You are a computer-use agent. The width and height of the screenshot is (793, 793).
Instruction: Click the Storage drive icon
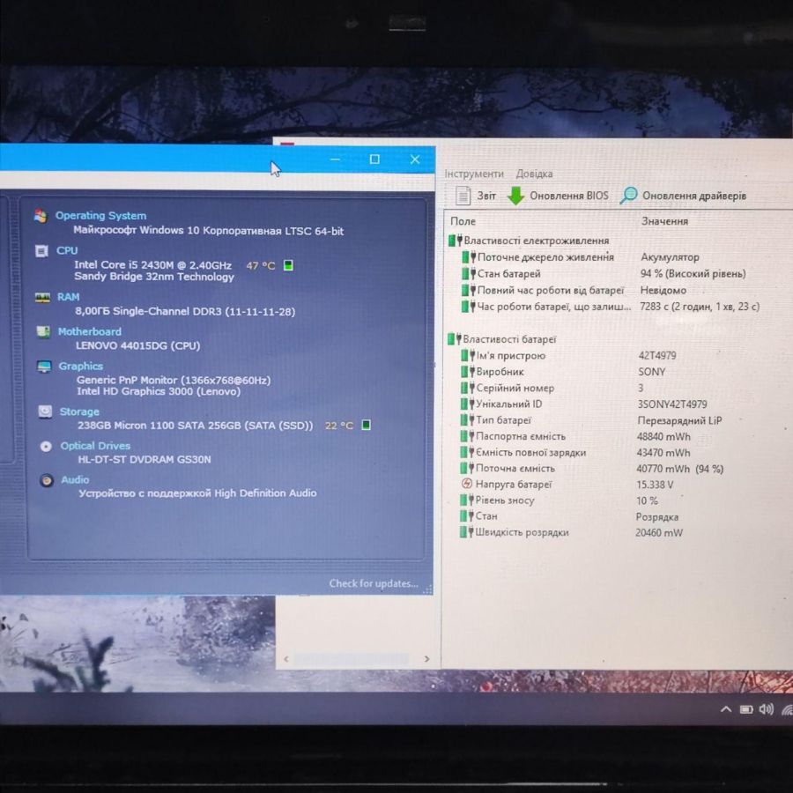pyautogui.click(x=46, y=411)
